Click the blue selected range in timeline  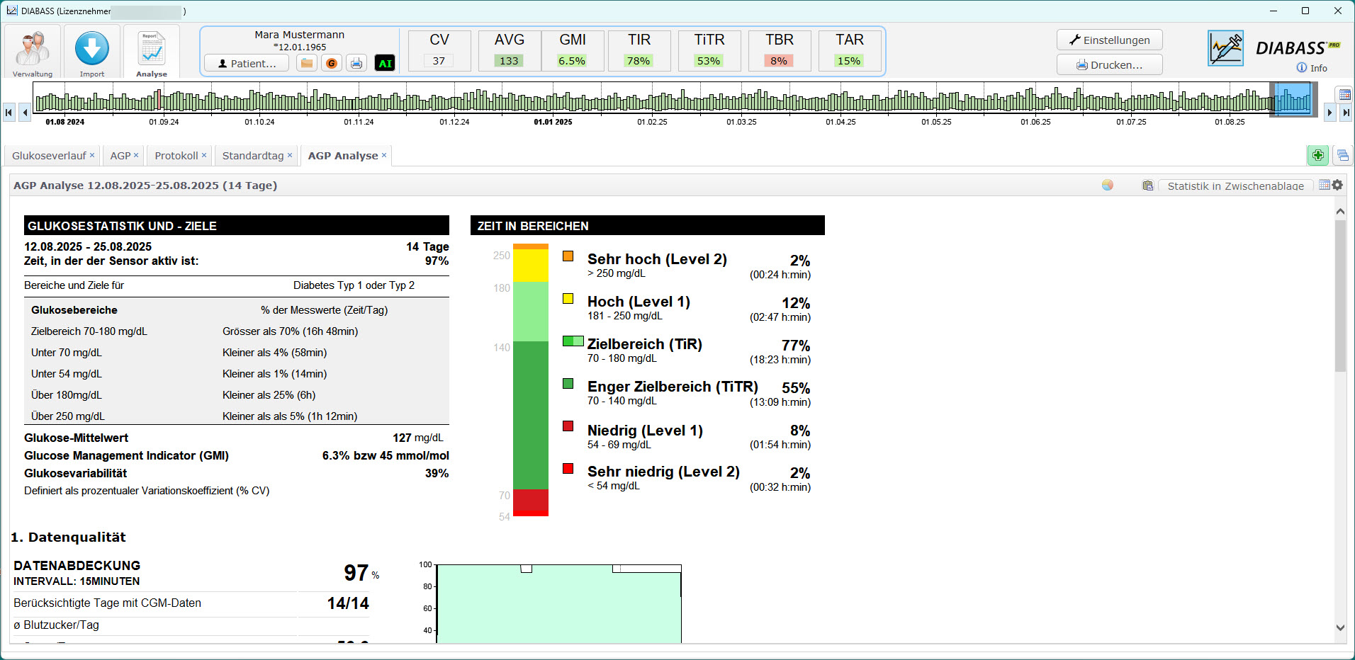pos(1293,99)
